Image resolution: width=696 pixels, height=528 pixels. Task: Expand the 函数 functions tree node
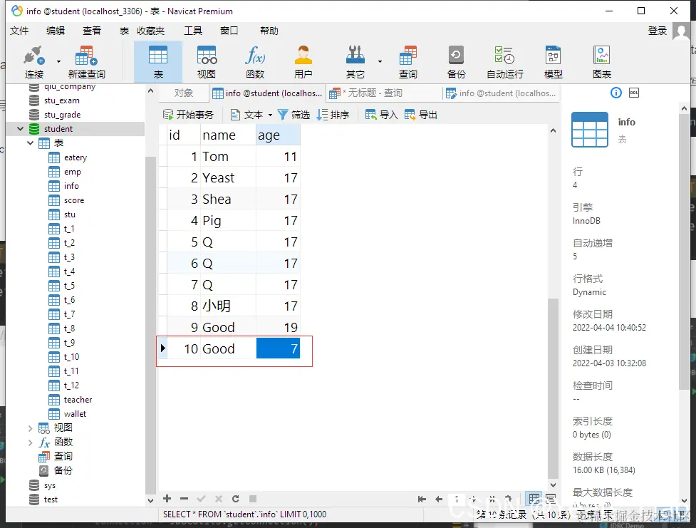tap(30, 442)
